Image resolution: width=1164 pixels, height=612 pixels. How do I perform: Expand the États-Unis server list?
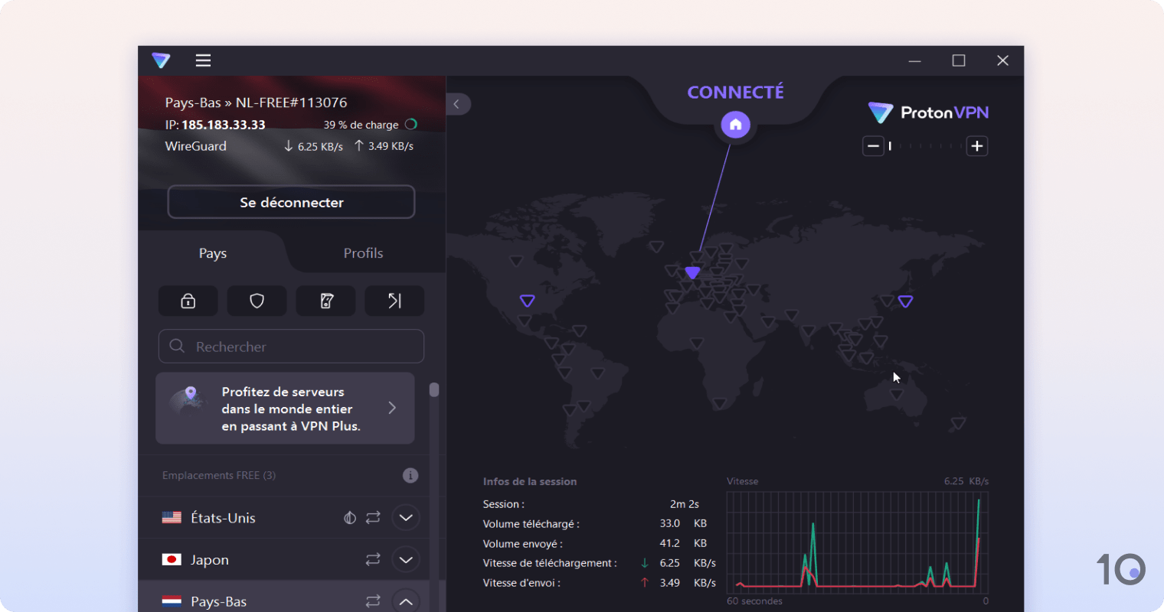(406, 517)
